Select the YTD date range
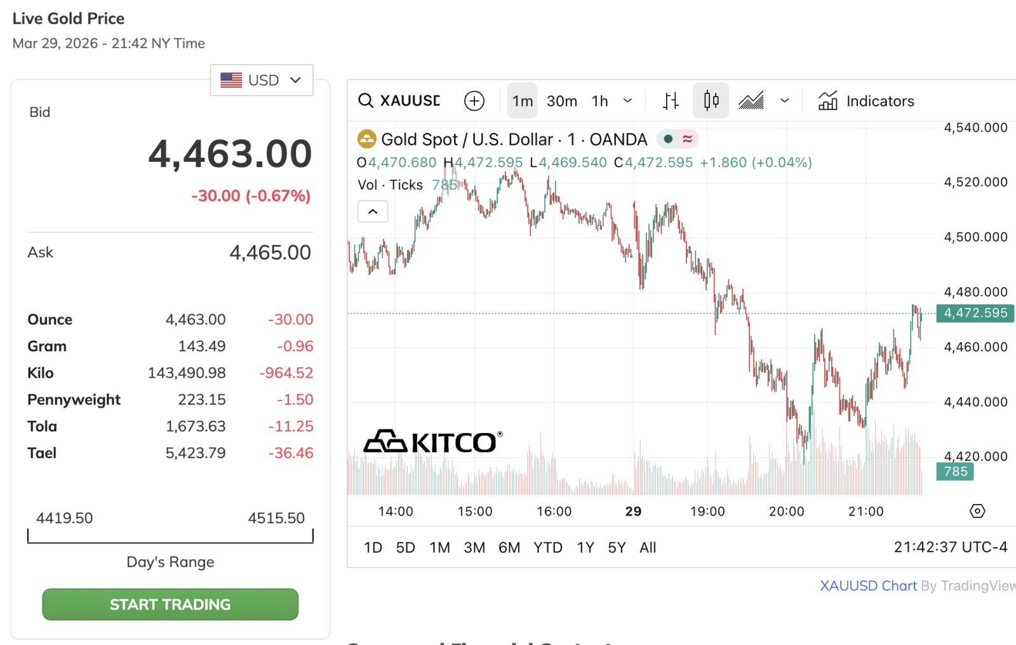The width and height of the screenshot is (1016, 645). click(x=547, y=547)
